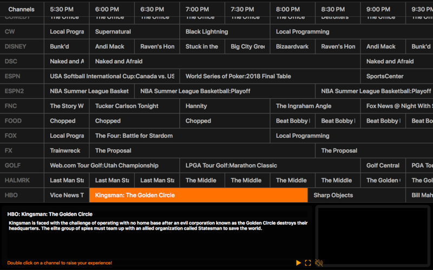Viewport: 433px width, 270px height.
Task: Select Local Programming at 8:00 PM on FOX
Action: click(x=351, y=136)
